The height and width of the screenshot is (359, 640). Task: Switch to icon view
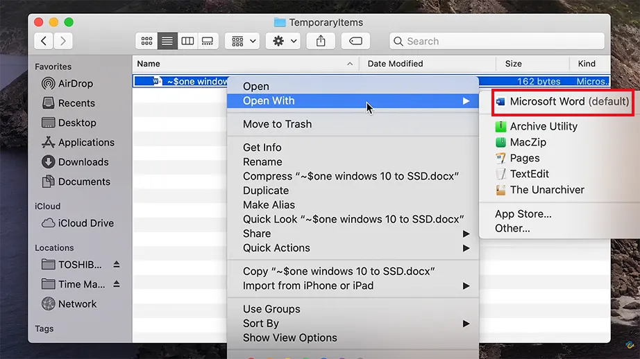pos(146,41)
